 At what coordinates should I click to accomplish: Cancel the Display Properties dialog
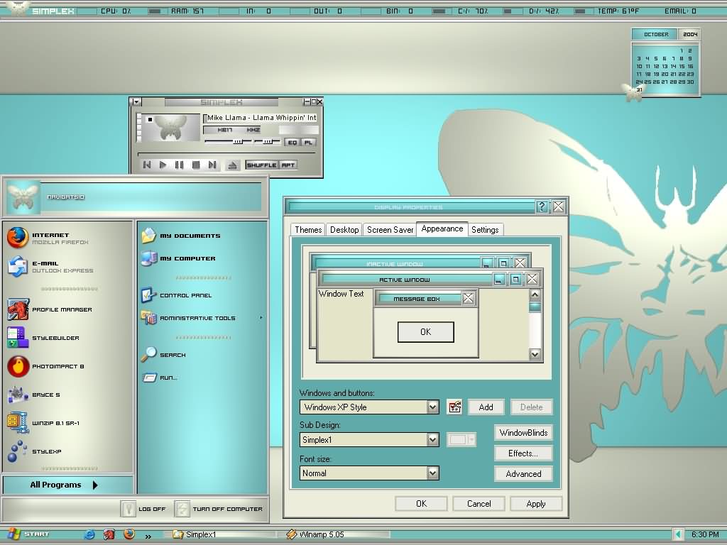pos(479,504)
